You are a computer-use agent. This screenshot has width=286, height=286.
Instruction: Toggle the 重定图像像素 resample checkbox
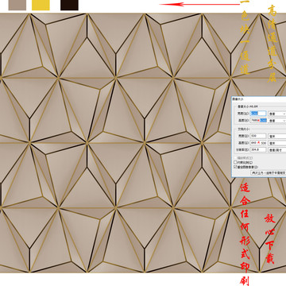coord(235,167)
